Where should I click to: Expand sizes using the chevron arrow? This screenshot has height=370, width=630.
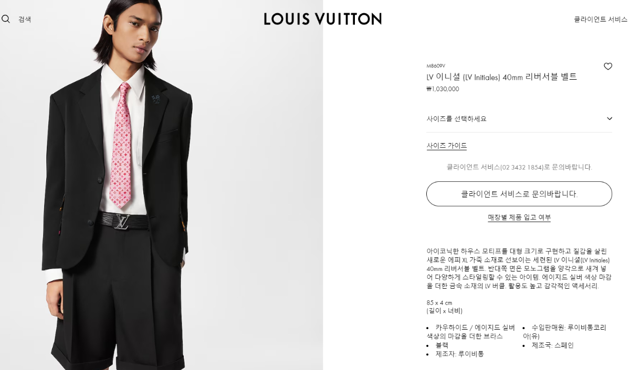click(609, 119)
